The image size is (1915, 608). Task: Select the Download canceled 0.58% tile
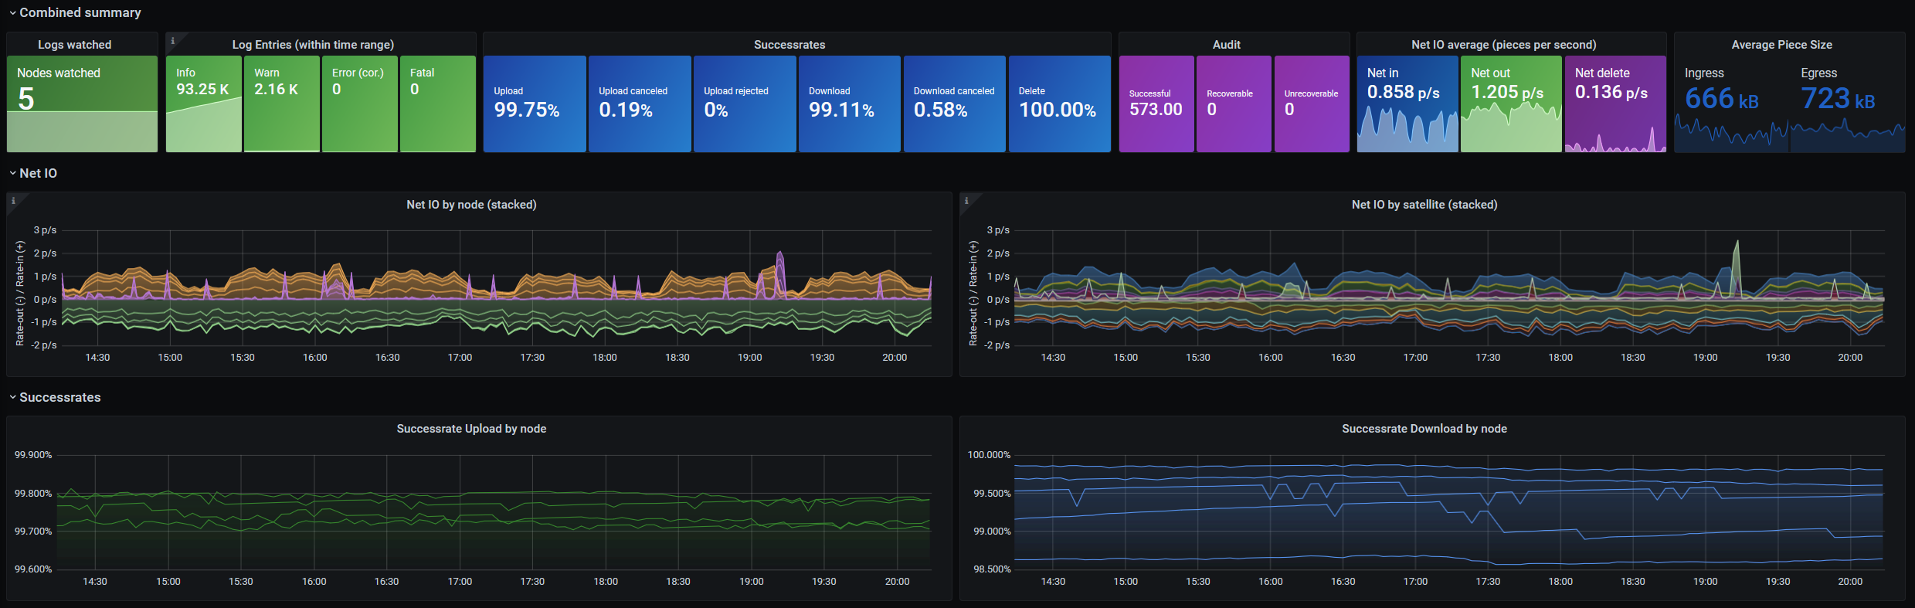[x=955, y=104]
